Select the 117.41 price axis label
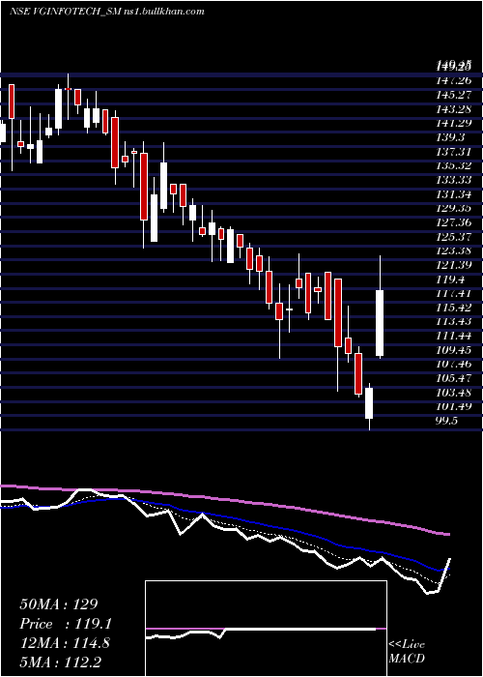 [x=453, y=294]
